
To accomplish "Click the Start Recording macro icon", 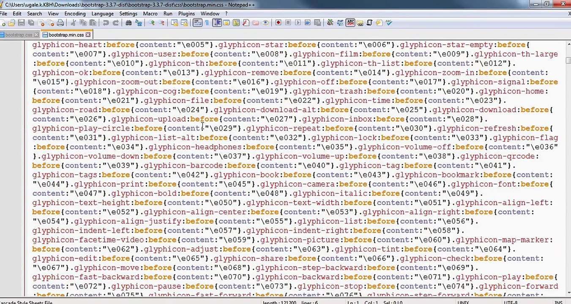I will point(278,23).
